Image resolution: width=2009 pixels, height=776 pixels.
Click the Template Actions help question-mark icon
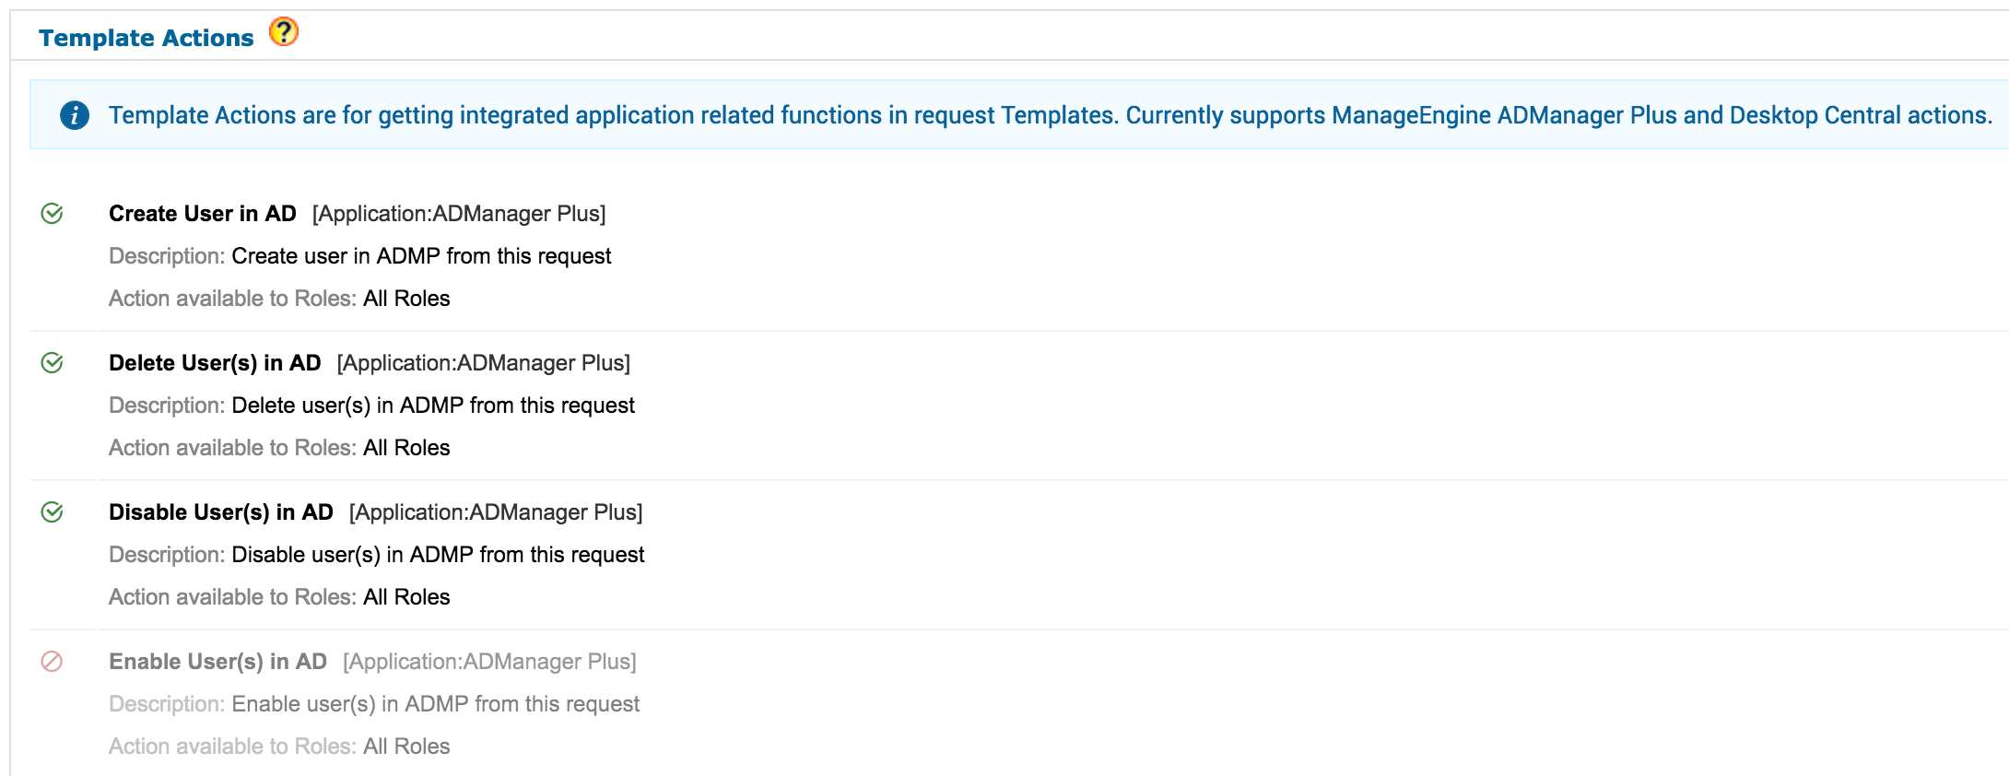pos(284,32)
